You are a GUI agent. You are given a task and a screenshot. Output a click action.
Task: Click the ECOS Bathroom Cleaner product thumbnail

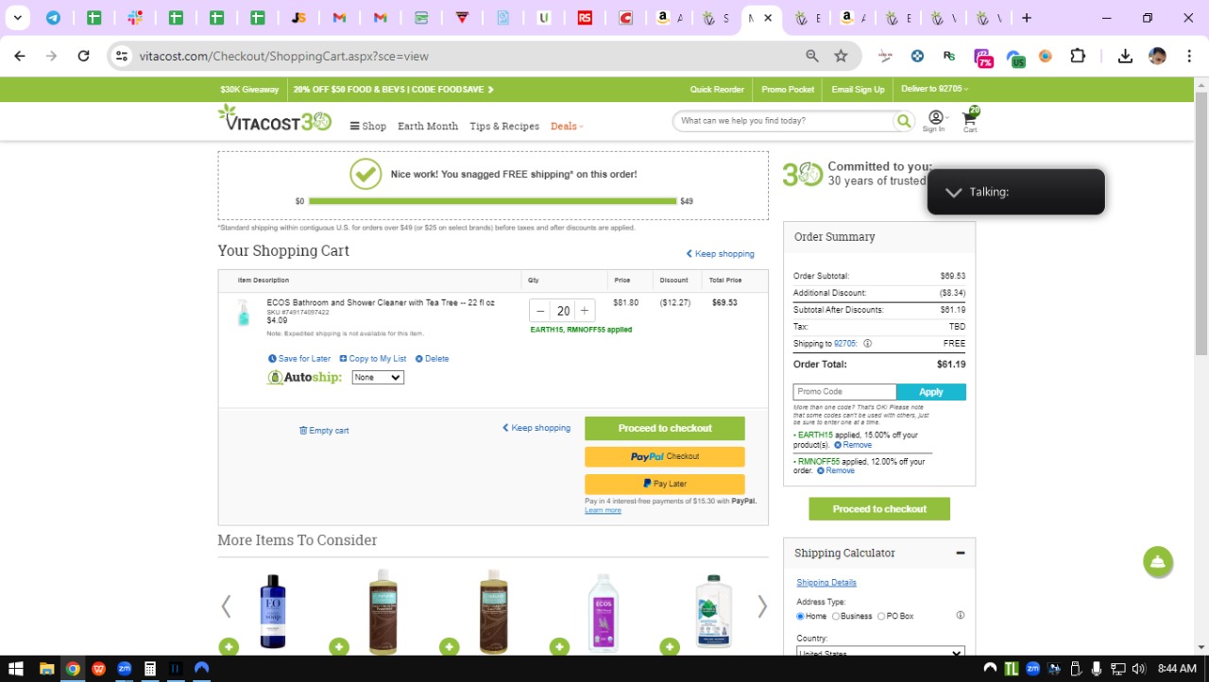tap(244, 313)
